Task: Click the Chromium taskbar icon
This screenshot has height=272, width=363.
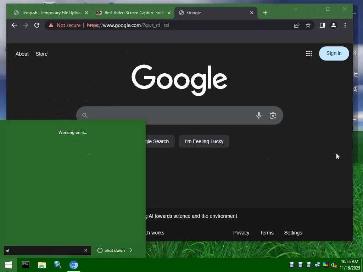Action: (74, 265)
